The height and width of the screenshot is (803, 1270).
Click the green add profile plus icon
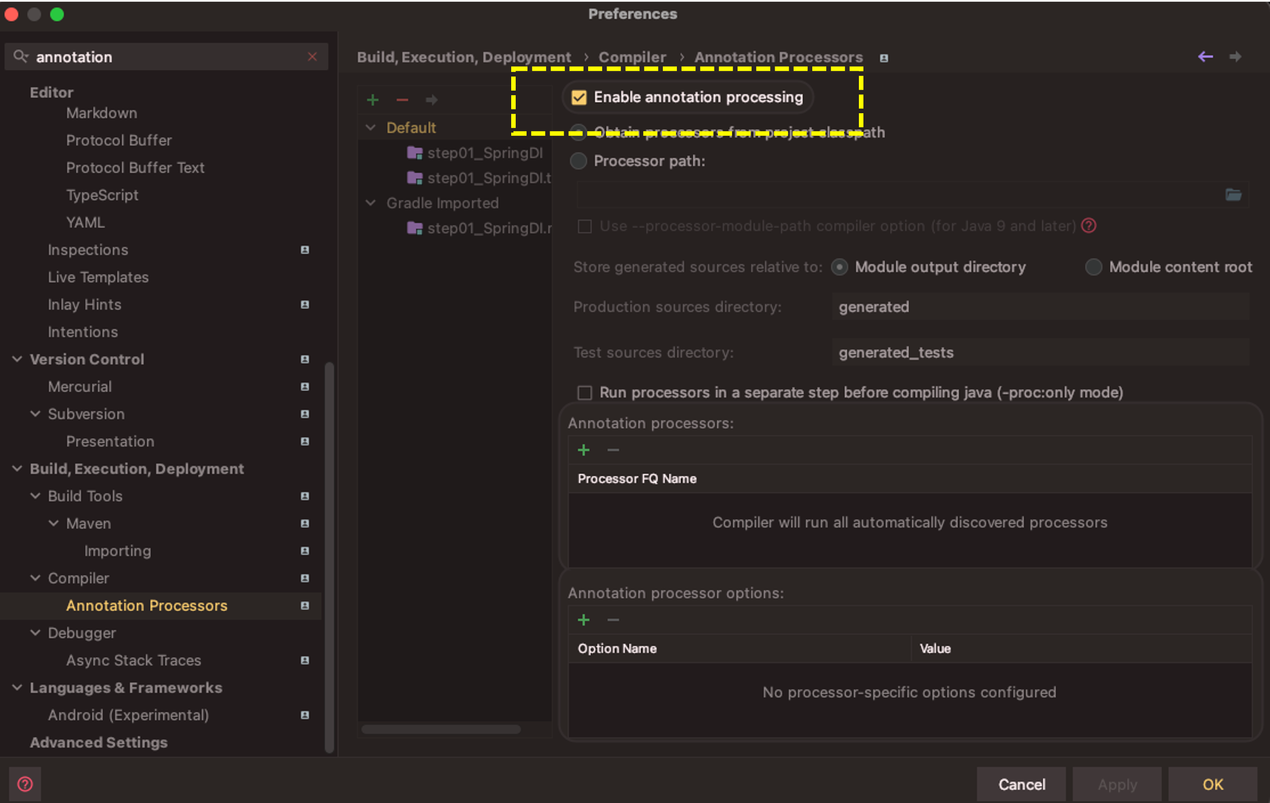click(x=372, y=100)
